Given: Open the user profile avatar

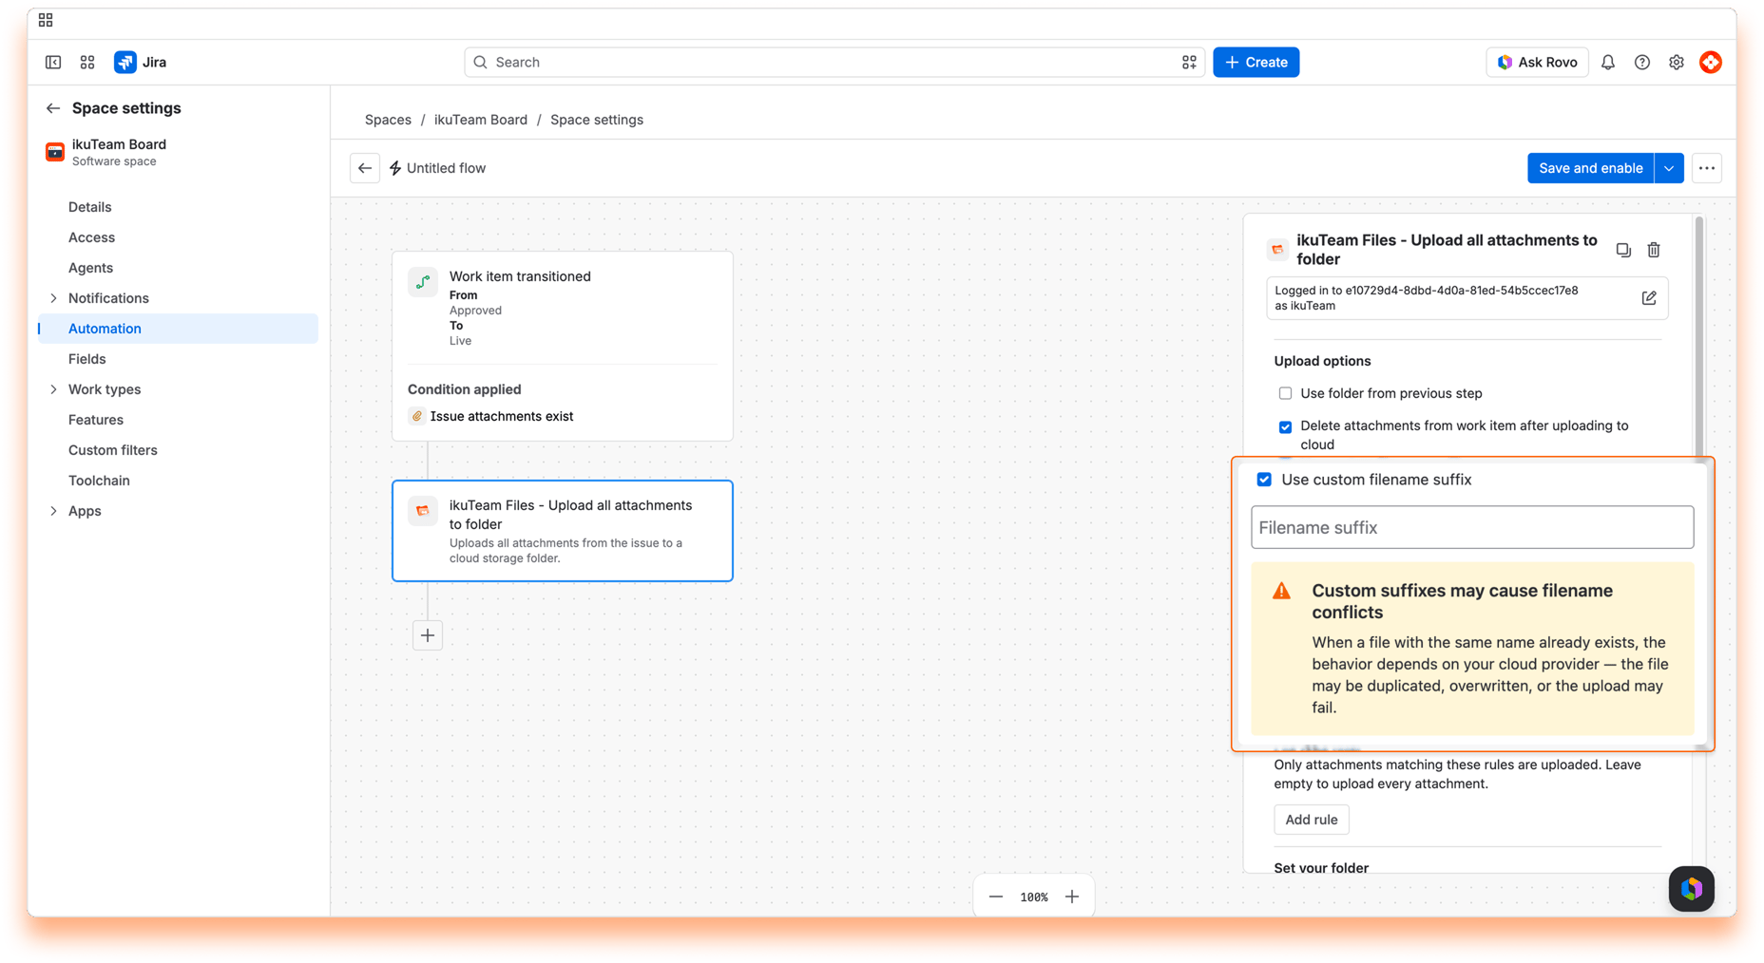Looking at the screenshot, I should pos(1711,62).
